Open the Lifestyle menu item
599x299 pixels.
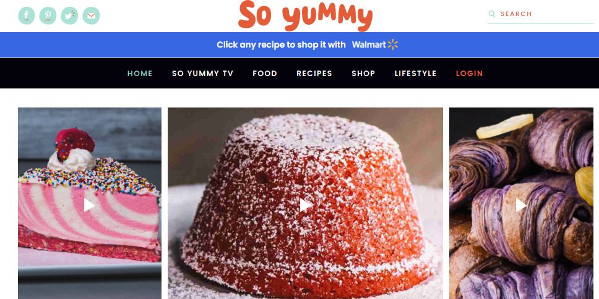(415, 74)
